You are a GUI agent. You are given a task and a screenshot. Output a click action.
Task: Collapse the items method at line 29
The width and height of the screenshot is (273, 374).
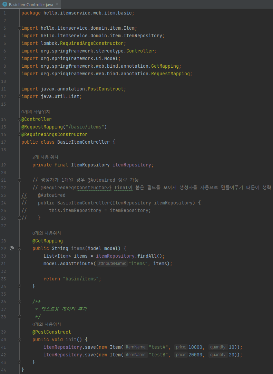[x=20, y=249]
